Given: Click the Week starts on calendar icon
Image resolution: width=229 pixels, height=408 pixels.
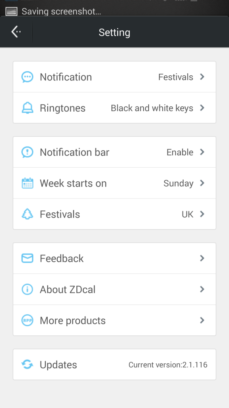Looking at the screenshot, I should 27,183.
